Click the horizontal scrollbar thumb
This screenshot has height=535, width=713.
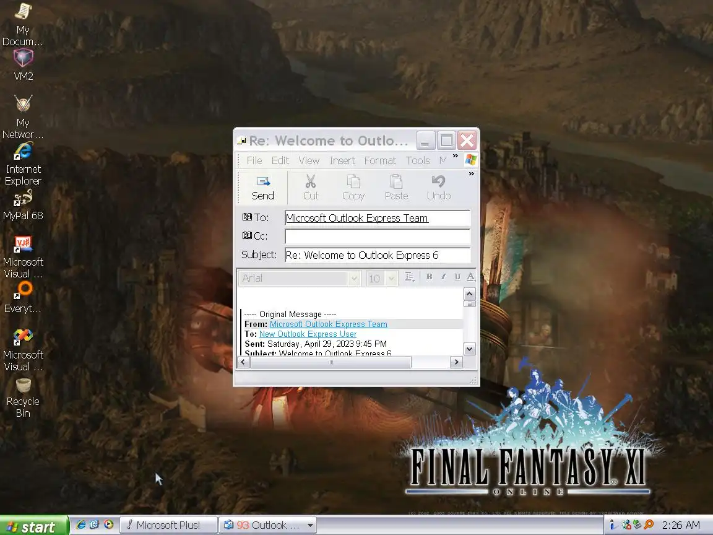point(331,362)
